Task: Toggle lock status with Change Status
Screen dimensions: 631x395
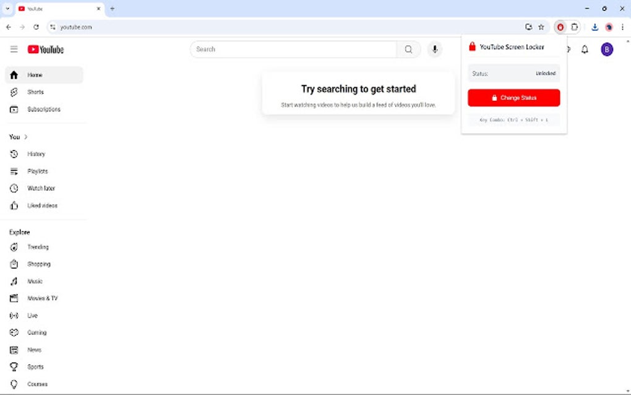Action: 513,97
